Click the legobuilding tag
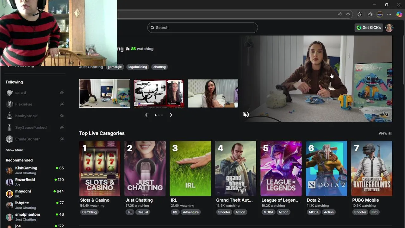The width and height of the screenshot is (405, 228). pos(138,67)
